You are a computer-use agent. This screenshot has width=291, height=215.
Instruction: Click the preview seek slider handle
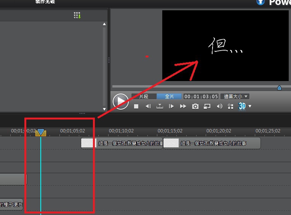tap(279, 88)
